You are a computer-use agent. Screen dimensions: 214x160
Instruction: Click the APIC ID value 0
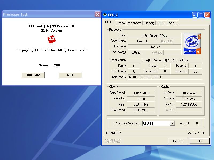[197, 123]
